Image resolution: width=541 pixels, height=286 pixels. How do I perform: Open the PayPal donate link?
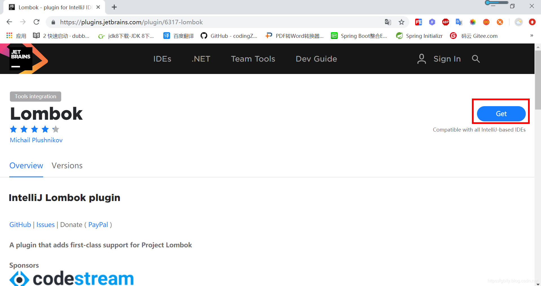tap(98, 225)
